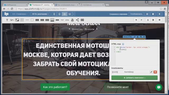Open a new browser tab
The image size is (169, 95).
coord(107,5)
